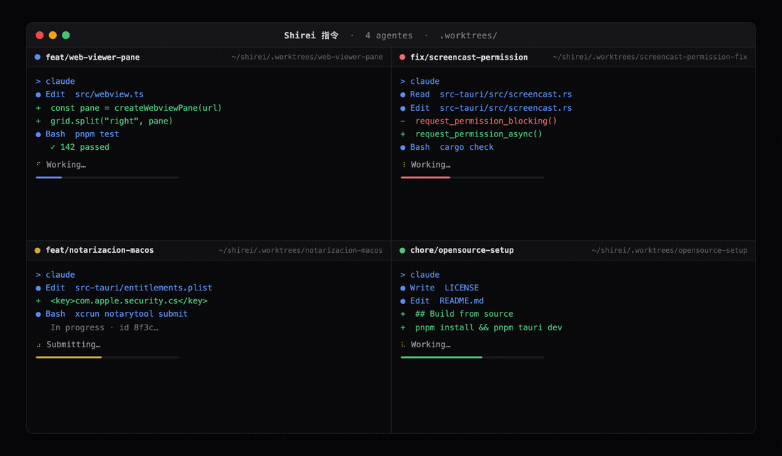Click the '> claude' prompt in opensource-setup pane
Screen dimensions: 782x456
420,275
